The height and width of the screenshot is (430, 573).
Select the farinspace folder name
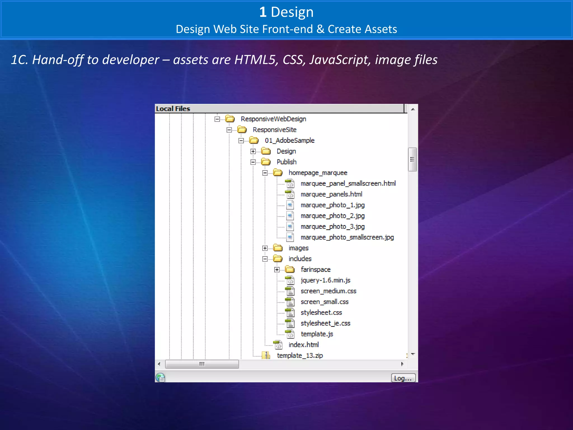click(316, 269)
